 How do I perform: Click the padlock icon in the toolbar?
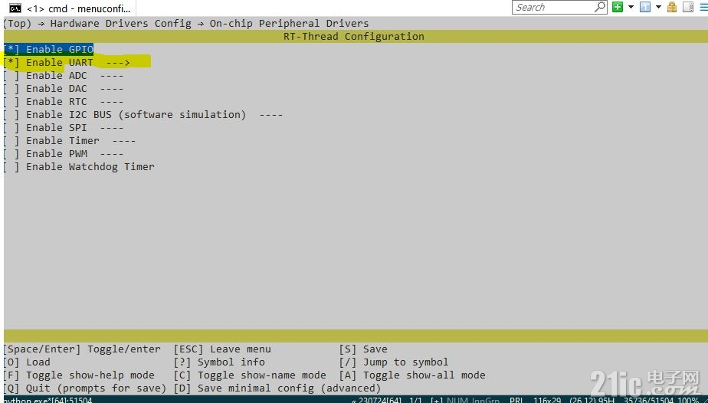[x=672, y=7]
